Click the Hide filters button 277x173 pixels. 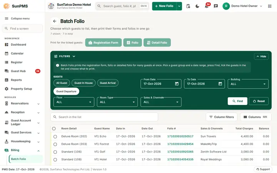click(261, 56)
